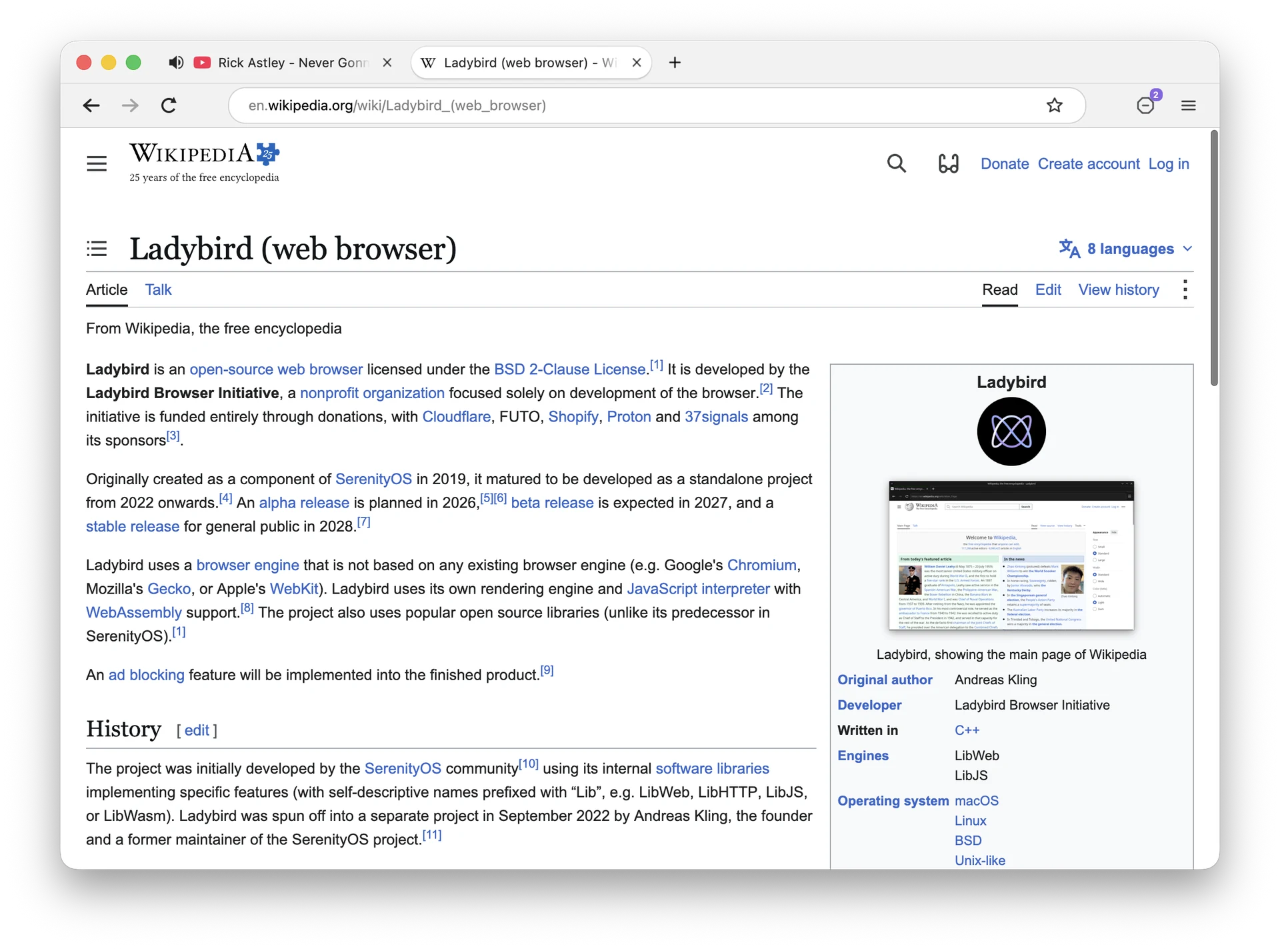Open the macOS link under Operating system
The width and height of the screenshot is (1280, 949).
977,801
